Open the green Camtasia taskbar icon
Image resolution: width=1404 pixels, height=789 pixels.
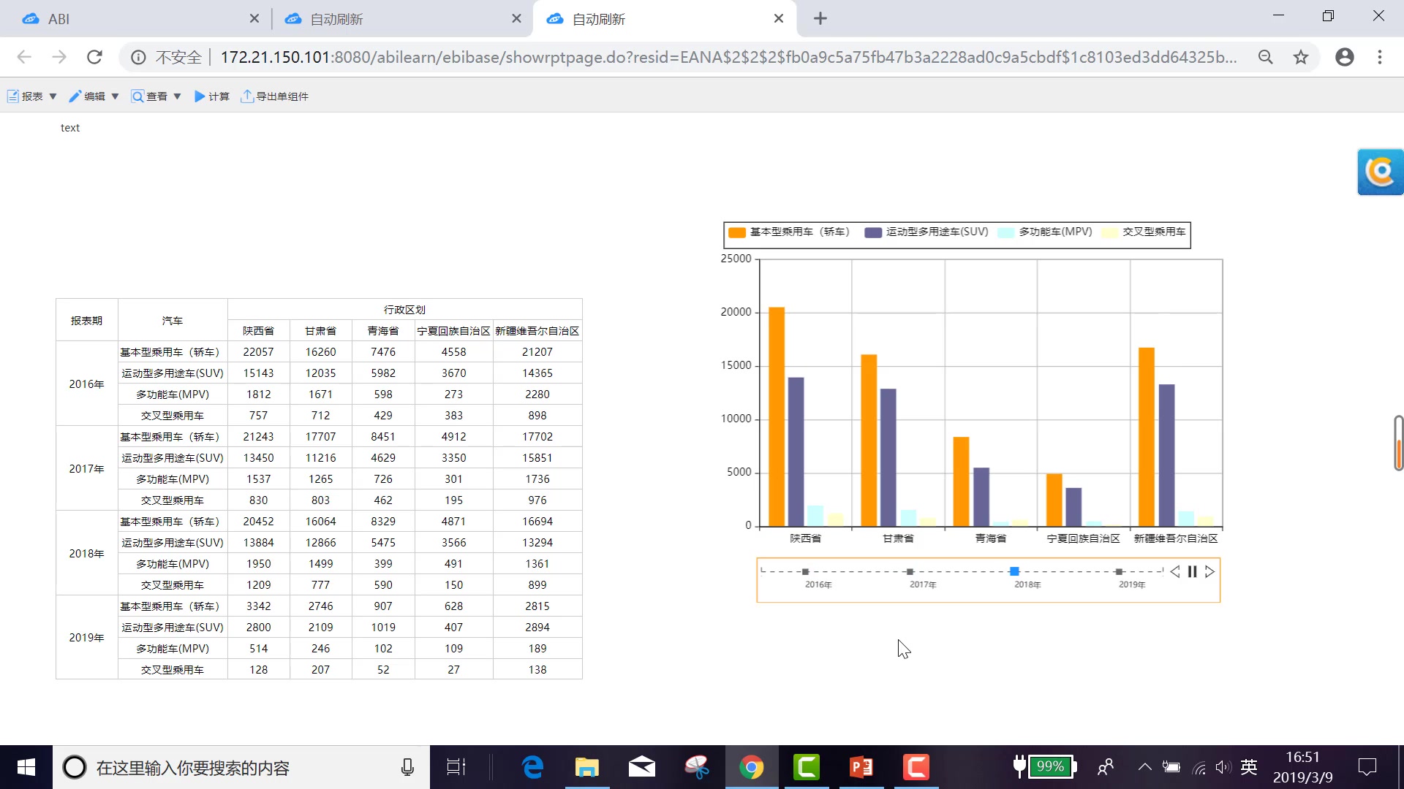[x=807, y=767]
